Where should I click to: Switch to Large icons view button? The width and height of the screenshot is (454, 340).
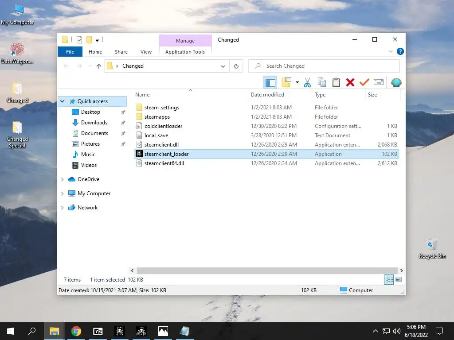tap(399, 280)
